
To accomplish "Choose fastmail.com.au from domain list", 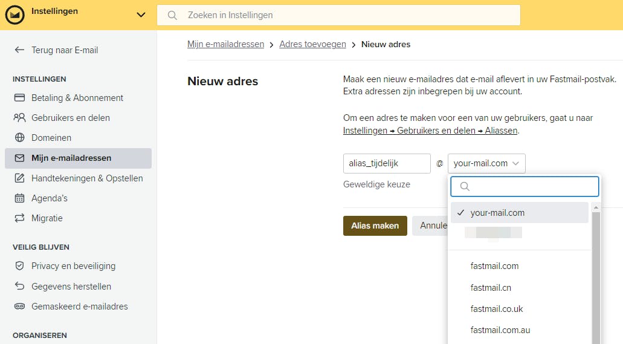I will pos(500,330).
